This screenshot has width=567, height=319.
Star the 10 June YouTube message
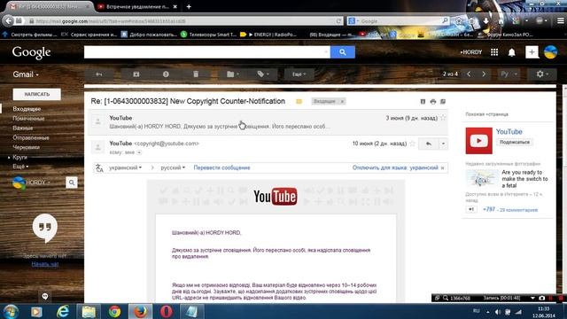click(412, 144)
